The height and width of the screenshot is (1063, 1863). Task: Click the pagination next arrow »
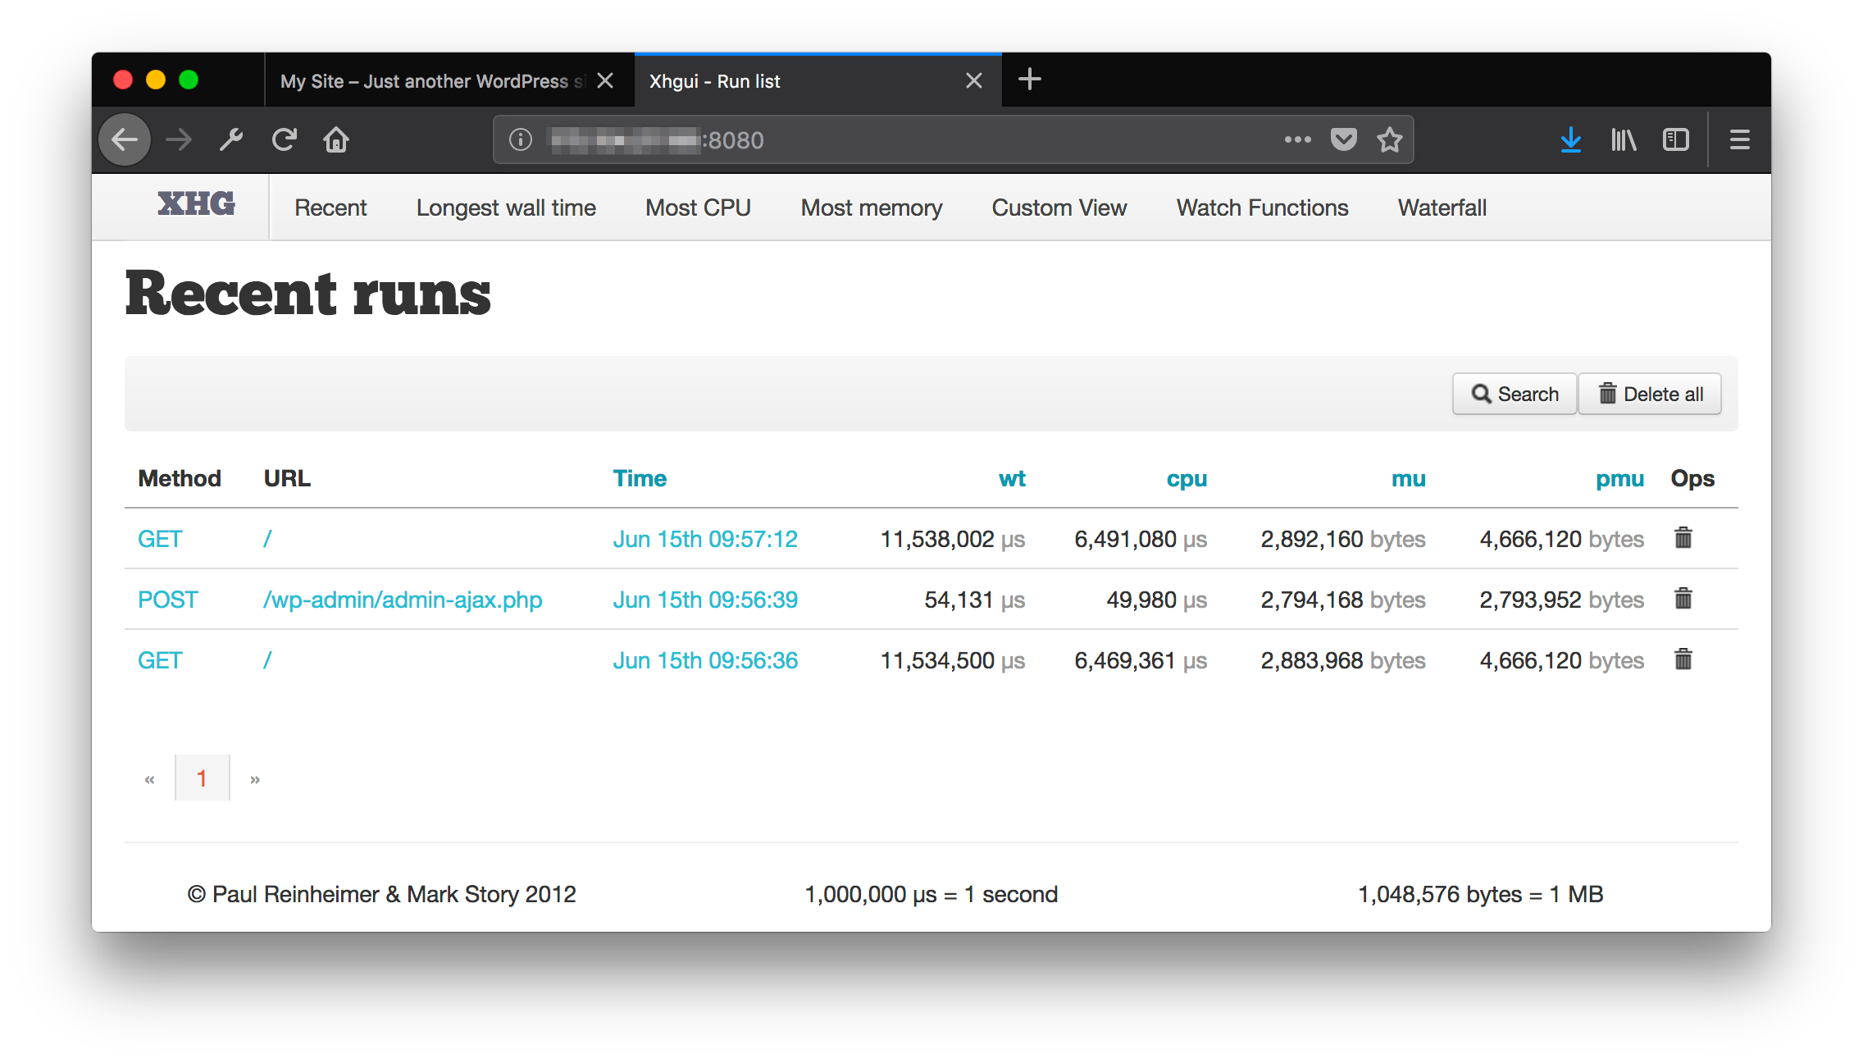tap(255, 778)
